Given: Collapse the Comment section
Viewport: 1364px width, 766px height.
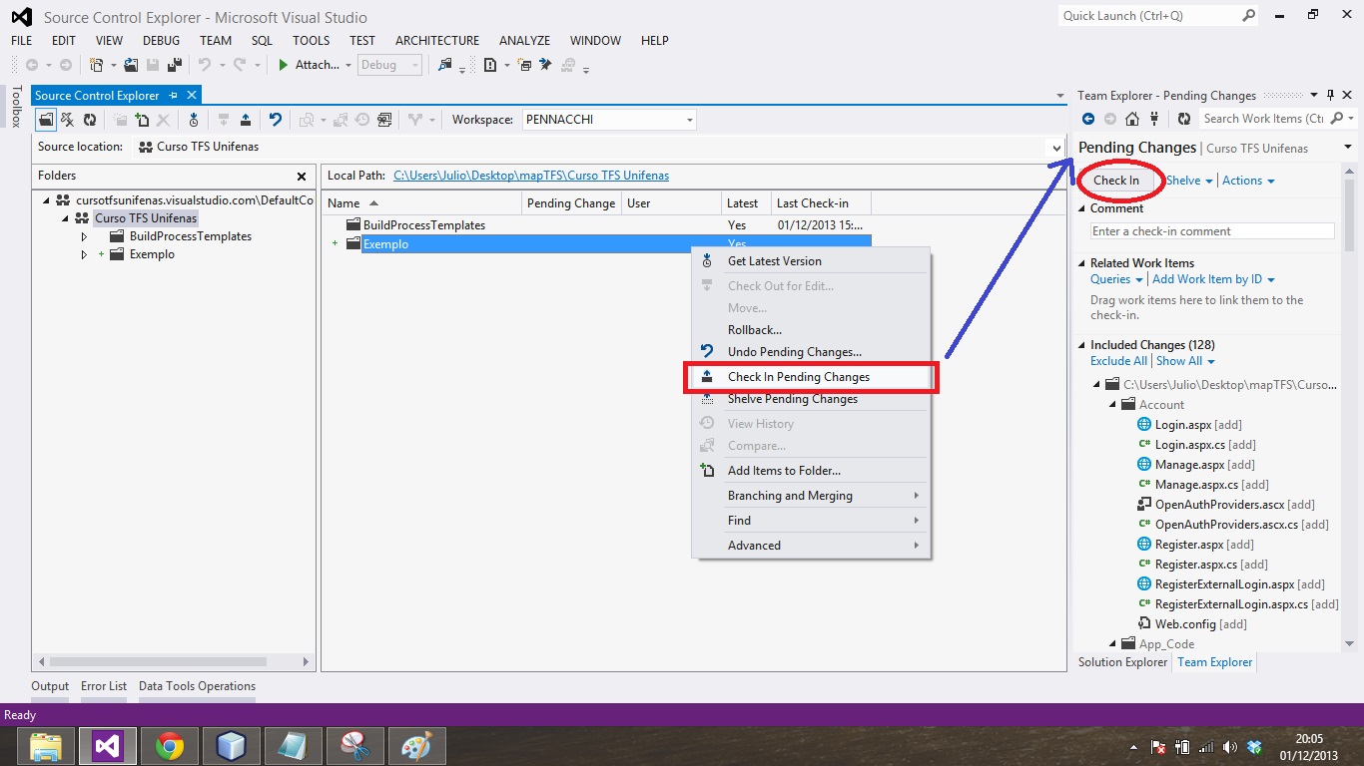Looking at the screenshot, I should pos(1081,208).
